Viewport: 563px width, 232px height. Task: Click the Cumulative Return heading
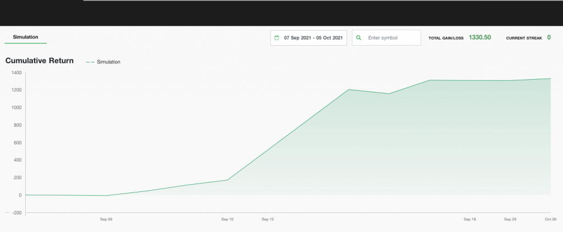40,60
